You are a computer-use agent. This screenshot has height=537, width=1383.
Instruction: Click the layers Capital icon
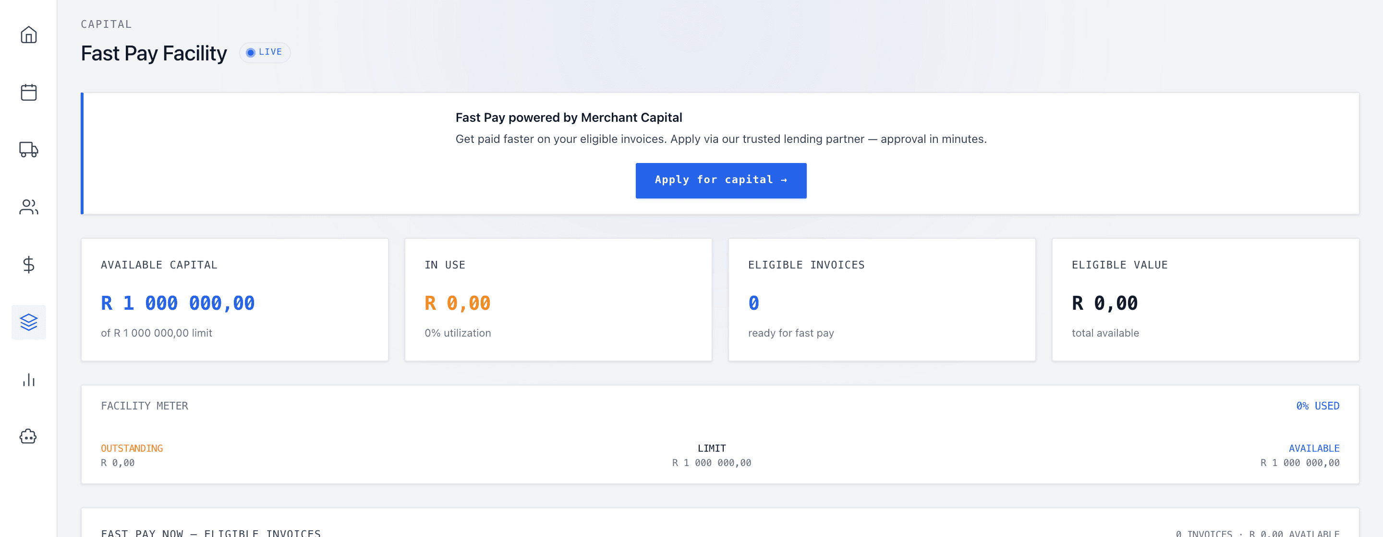point(28,322)
